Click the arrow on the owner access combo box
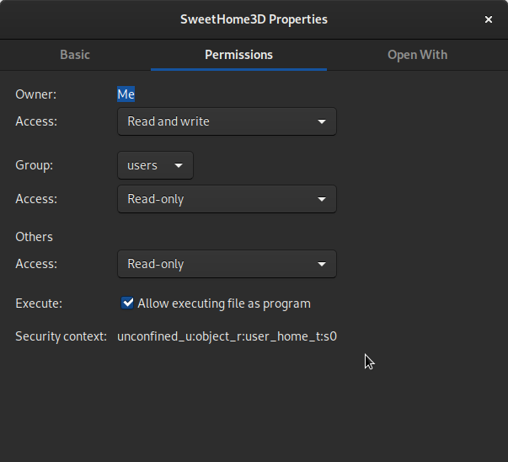508x462 pixels. coord(322,121)
